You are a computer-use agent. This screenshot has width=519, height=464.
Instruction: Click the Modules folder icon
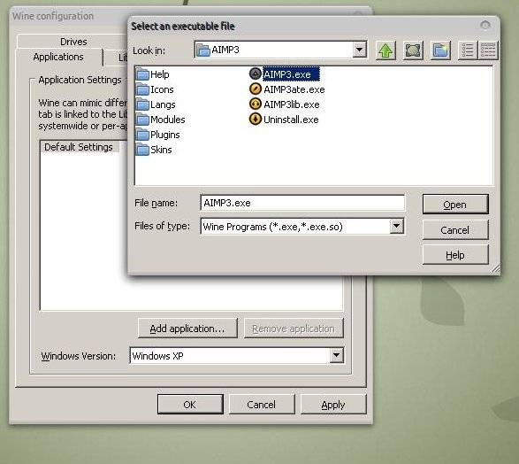click(x=142, y=120)
